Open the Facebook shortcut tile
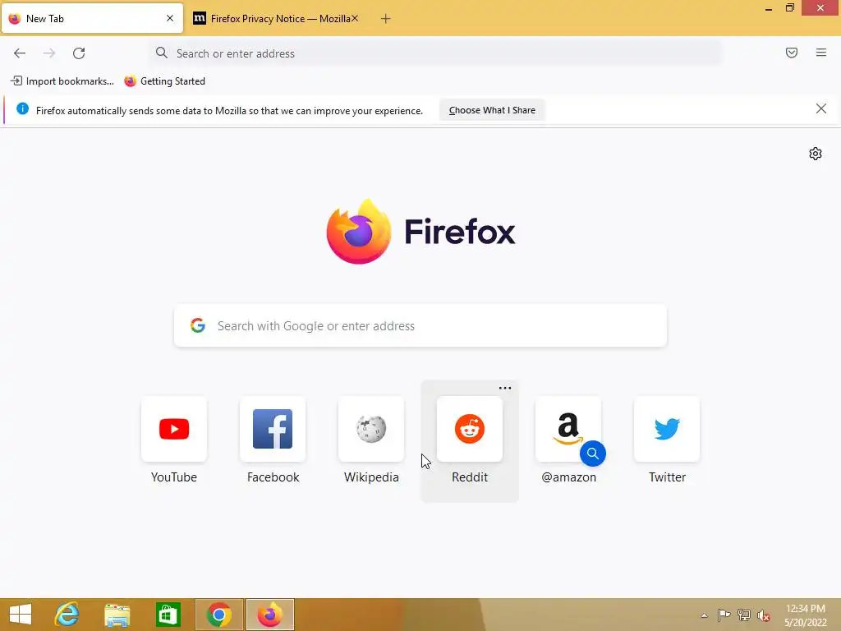Viewport: 841px width, 631px height. coord(273,429)
